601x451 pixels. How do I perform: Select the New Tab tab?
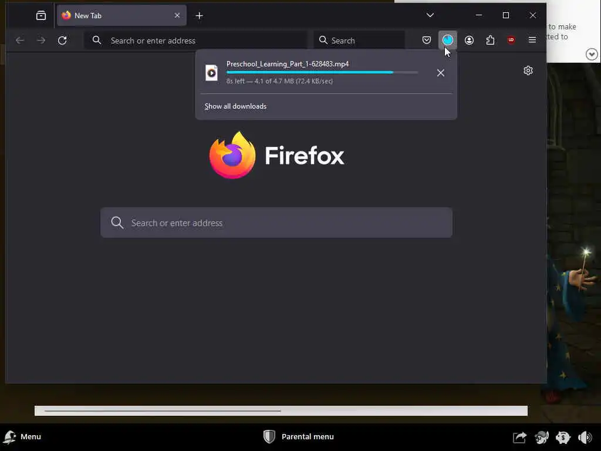pos(121,15)
